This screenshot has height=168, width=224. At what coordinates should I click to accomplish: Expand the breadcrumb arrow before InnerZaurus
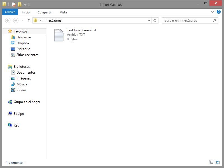click(x=41, y=20)
